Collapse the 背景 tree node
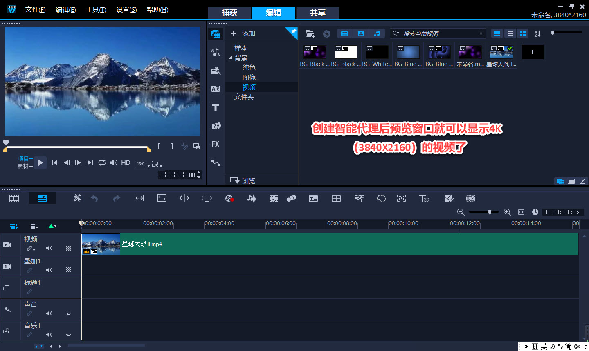 click(230, 58)
